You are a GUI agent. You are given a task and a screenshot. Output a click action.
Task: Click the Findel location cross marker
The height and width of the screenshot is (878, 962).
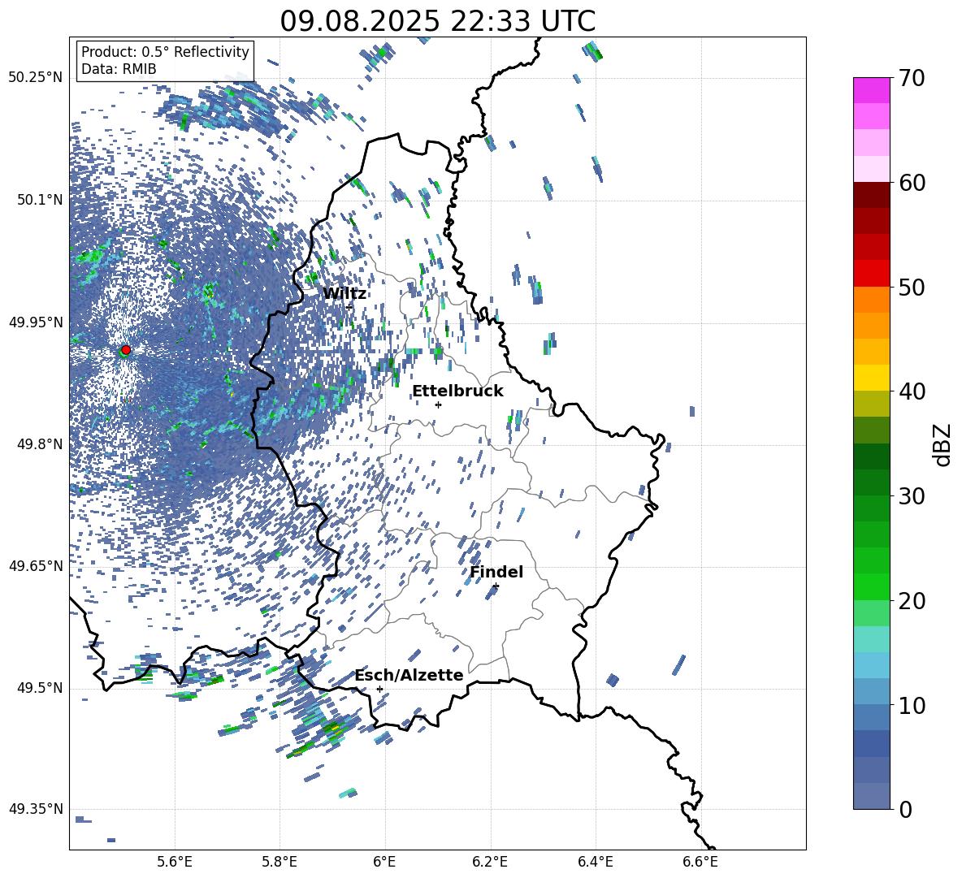pyautogui.click(x=496, y=586)
